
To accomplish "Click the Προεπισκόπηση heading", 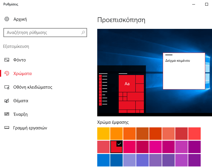I will click(x=121, y=20).
